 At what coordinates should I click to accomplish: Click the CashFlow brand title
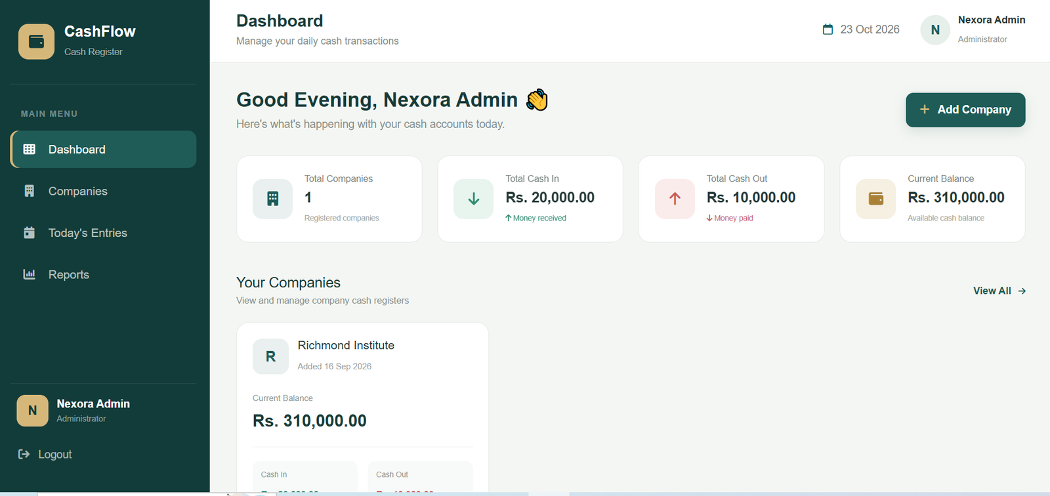click(100, 31)
